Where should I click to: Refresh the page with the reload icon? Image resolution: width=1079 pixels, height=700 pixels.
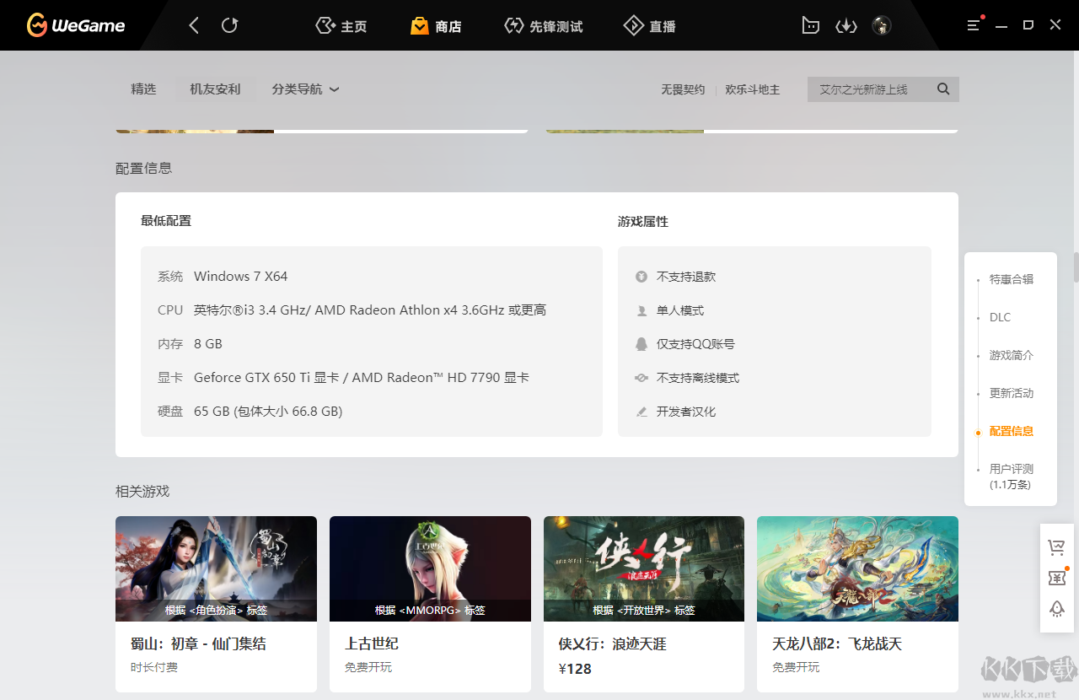(229, 25)
